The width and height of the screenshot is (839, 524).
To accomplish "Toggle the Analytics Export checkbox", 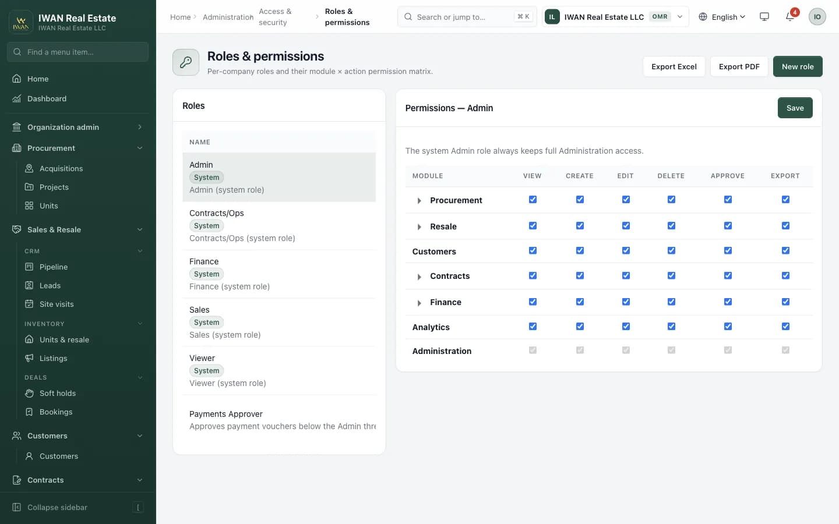I will click(785, 327).
